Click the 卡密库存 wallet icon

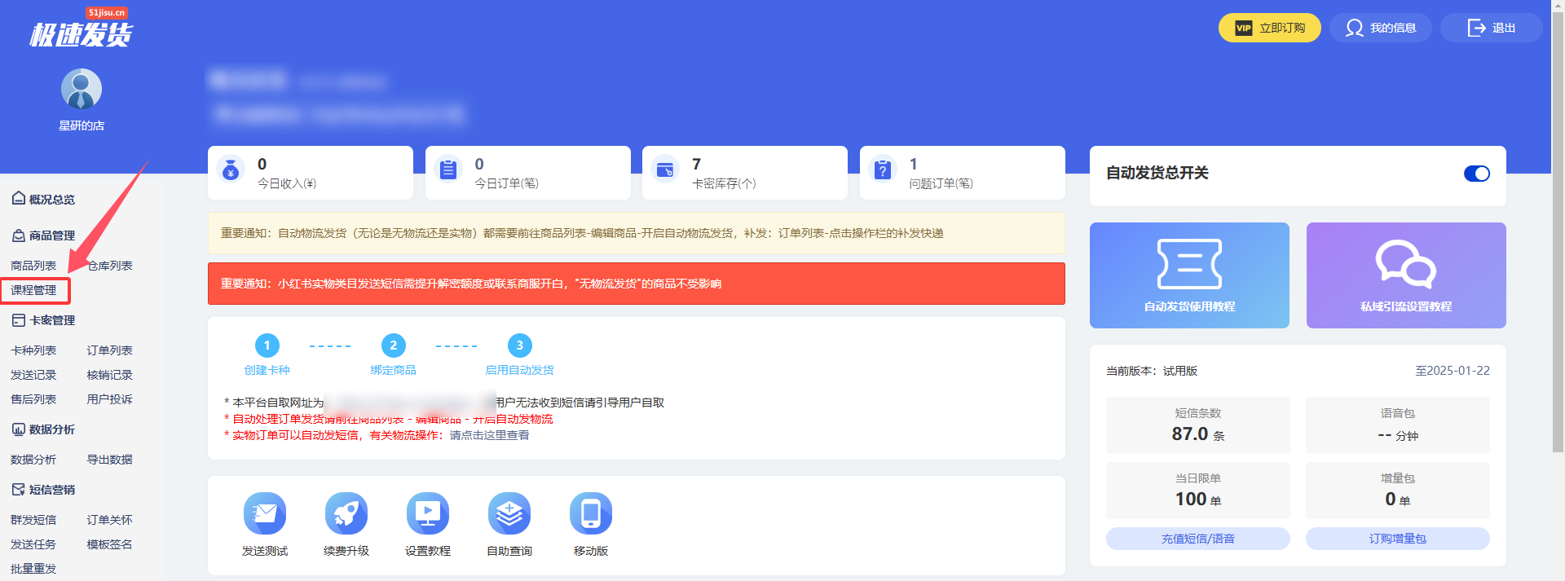tap(665, 169)
